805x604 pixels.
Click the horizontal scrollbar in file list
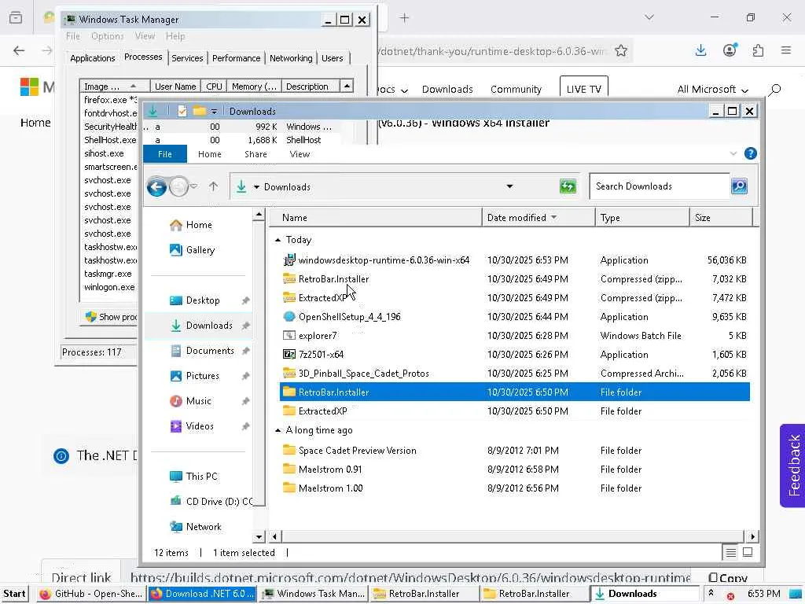pyautogui.click(x=511, y=536)
